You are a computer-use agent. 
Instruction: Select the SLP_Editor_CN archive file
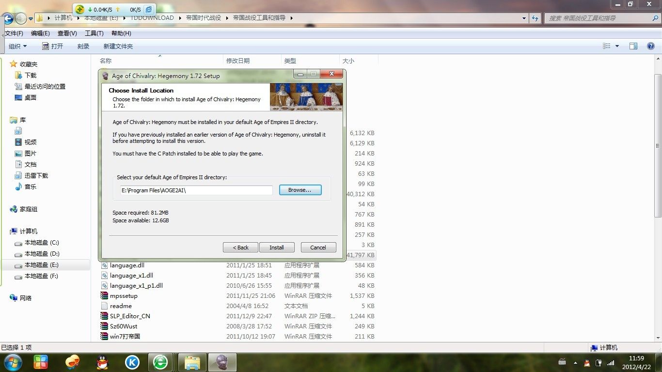[130, 316]
